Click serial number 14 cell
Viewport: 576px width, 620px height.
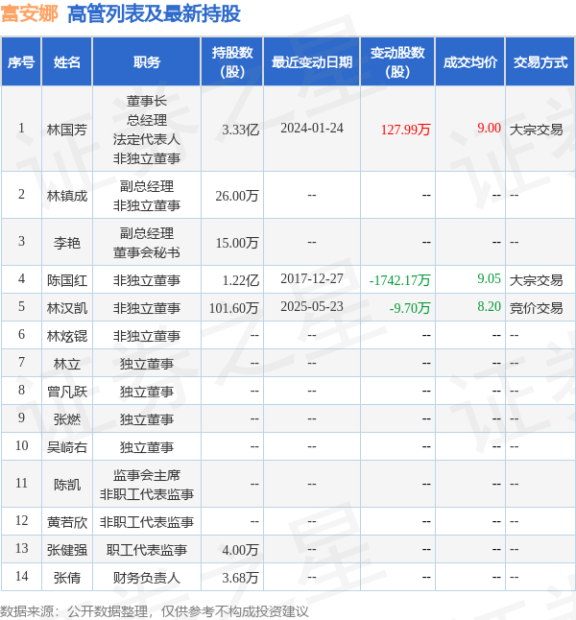pyautogui.click(x=21, y=577)
